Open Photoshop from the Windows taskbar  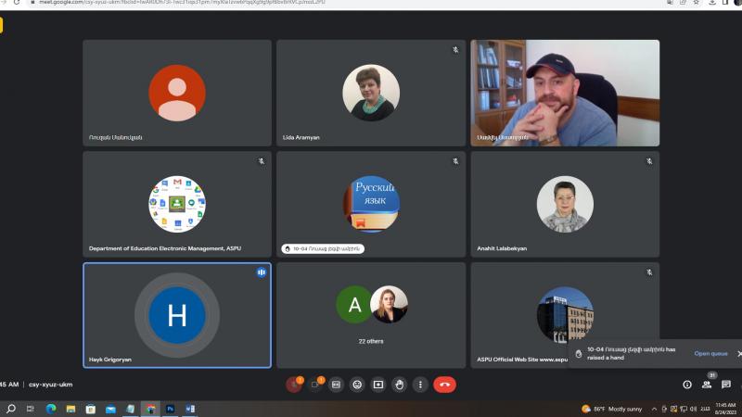pos(171,409)
